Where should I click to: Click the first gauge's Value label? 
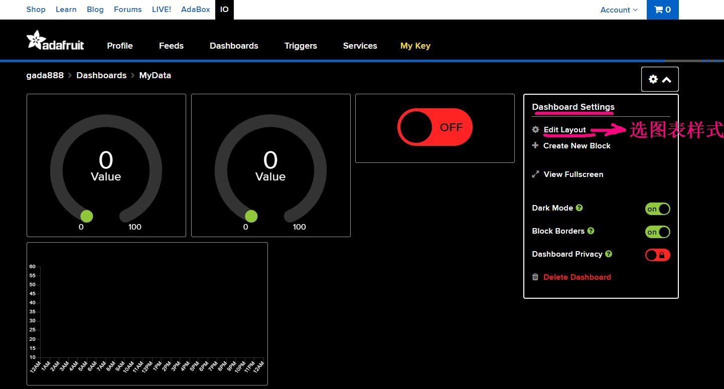point(106,177)
